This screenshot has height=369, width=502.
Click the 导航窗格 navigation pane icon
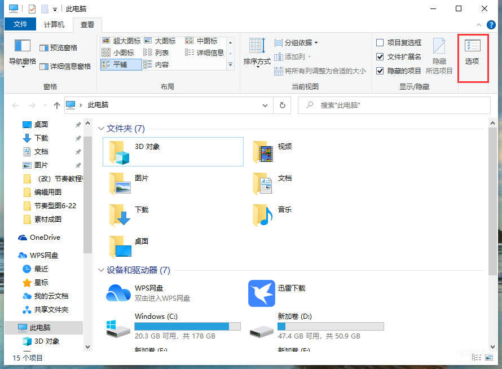(22, 46)
